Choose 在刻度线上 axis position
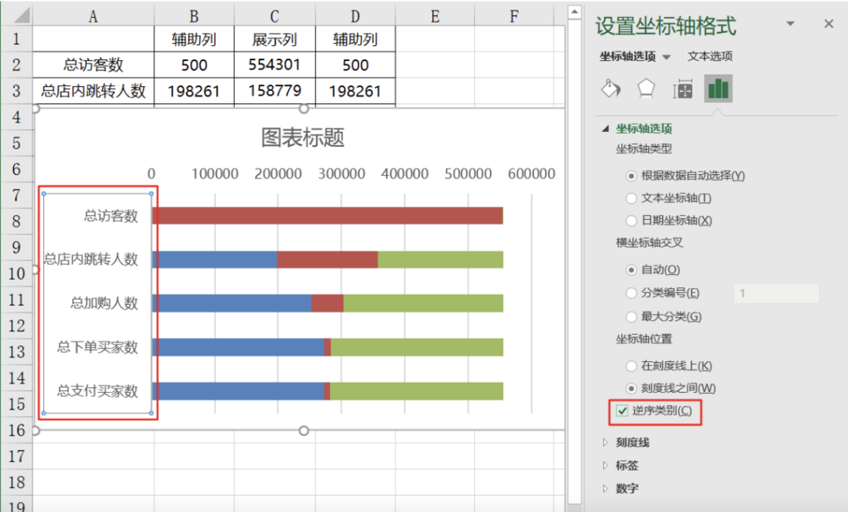This screenshot has width=848, height=512. [x=631, y=366]
